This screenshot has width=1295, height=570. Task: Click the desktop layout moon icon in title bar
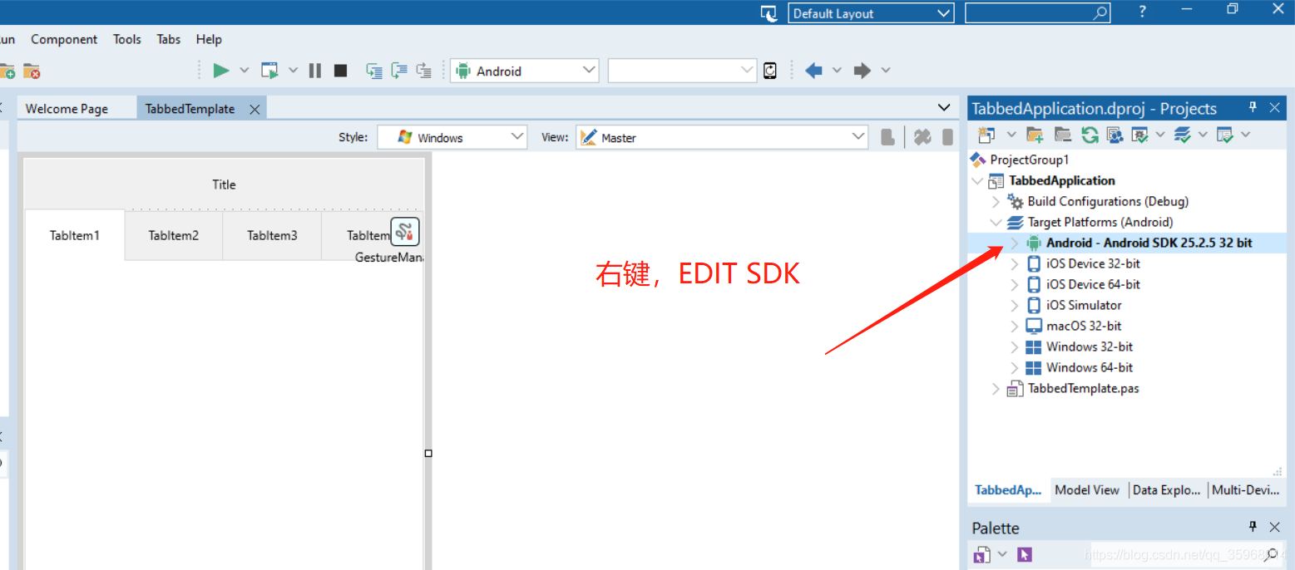(769, 13)
